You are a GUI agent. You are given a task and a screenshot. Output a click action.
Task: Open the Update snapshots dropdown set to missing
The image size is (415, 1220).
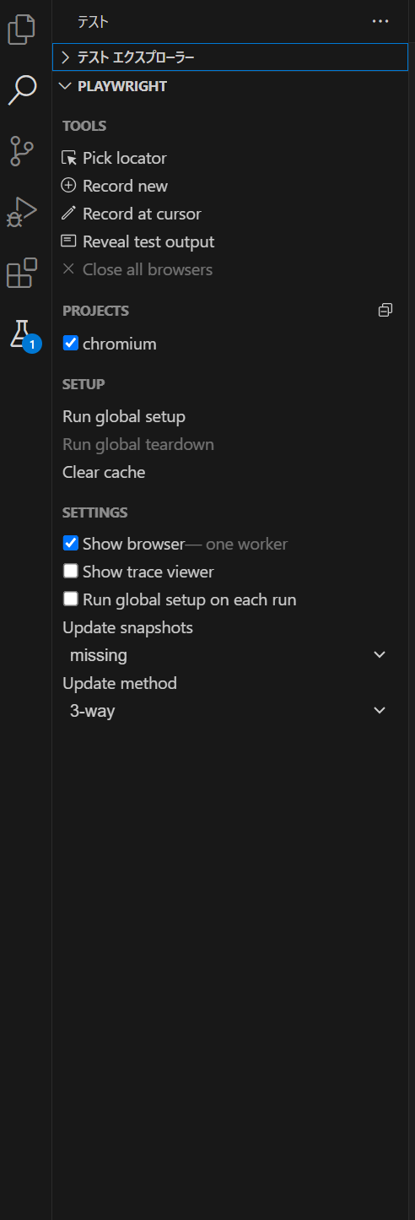click(x=228, y=655)
